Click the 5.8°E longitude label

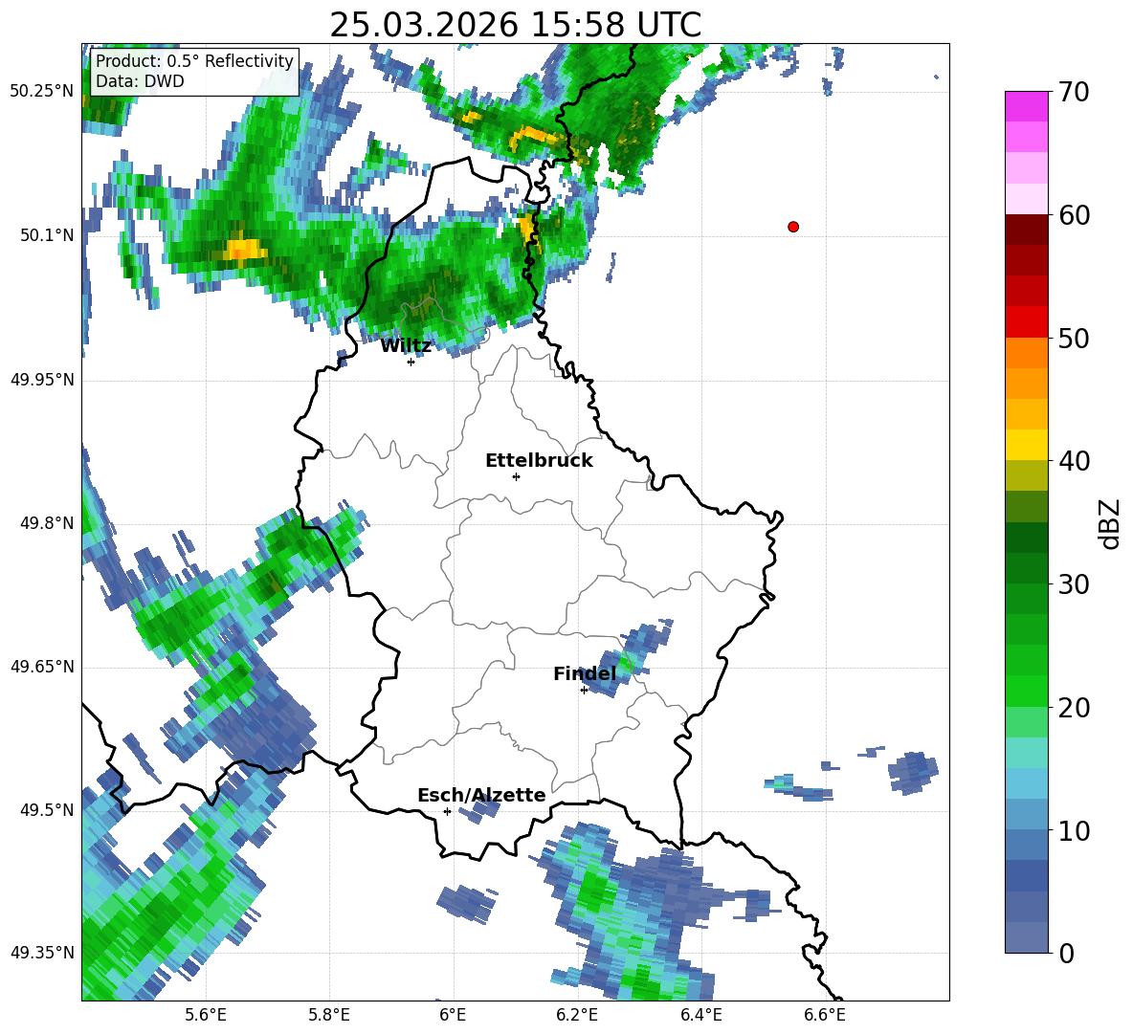[x=329, y=1015]
